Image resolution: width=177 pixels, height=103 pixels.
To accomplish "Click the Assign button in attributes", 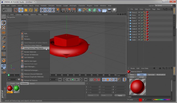I will [x=142, y=77].
